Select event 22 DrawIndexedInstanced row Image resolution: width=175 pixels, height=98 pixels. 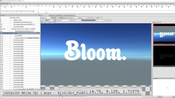coord(20,24)
